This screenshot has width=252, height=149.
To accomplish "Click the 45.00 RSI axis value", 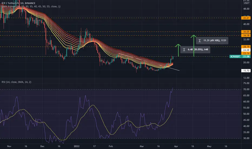I will tap(246, 120).
